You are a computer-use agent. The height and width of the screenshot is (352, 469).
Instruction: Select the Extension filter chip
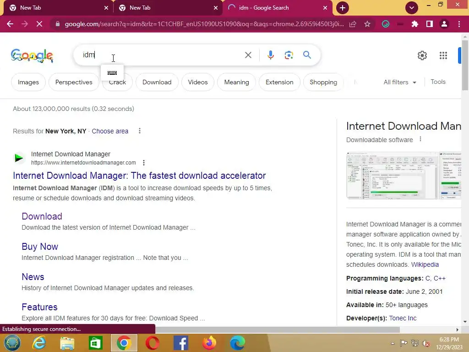pyautogui.click(x=279, y=82)
